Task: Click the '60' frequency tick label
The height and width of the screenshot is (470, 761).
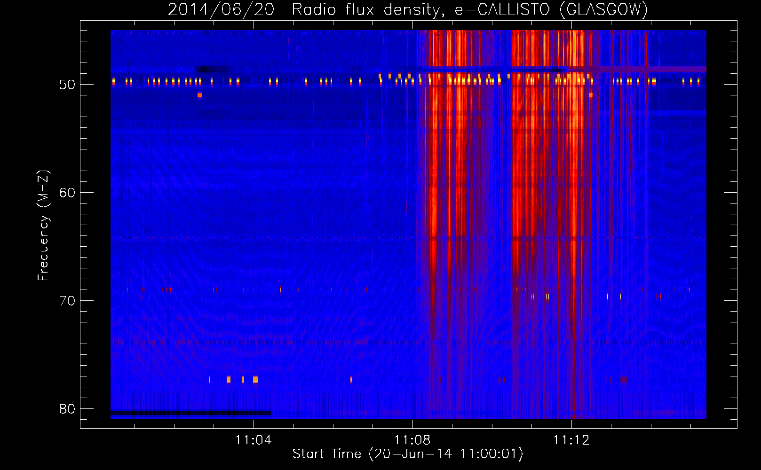Action: click(x=67, y=193)
